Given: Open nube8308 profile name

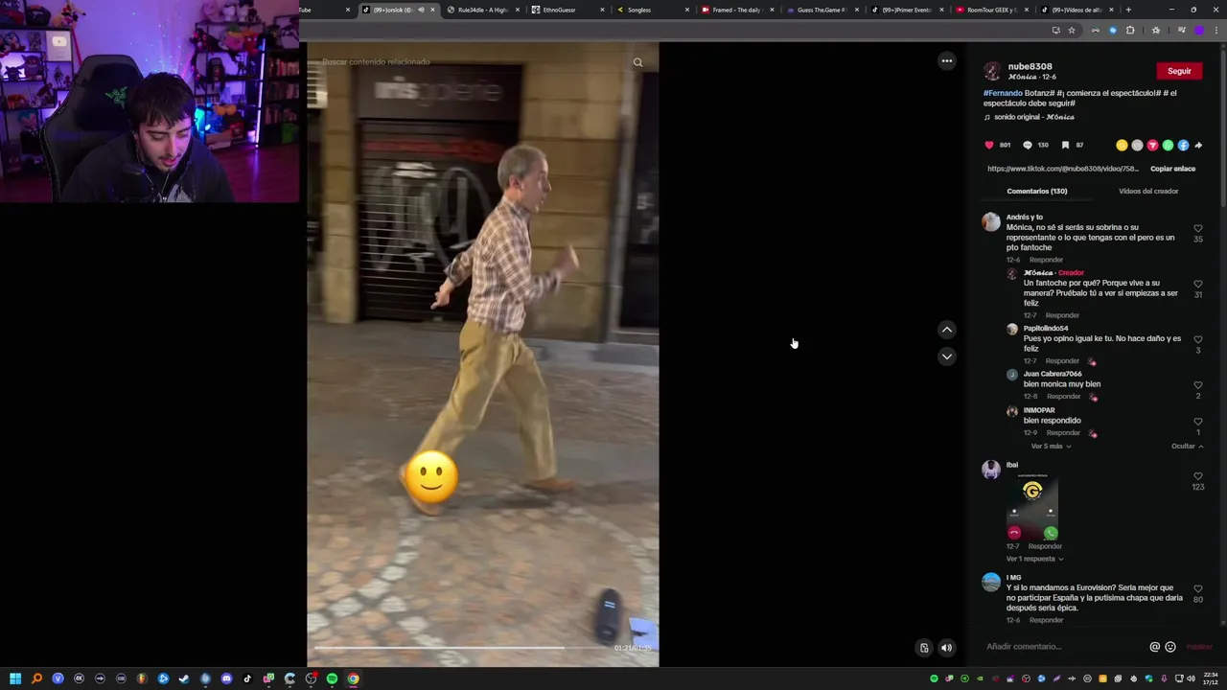Looking at the screenshot, I should pyautogui.click(x=1030, y=67).
